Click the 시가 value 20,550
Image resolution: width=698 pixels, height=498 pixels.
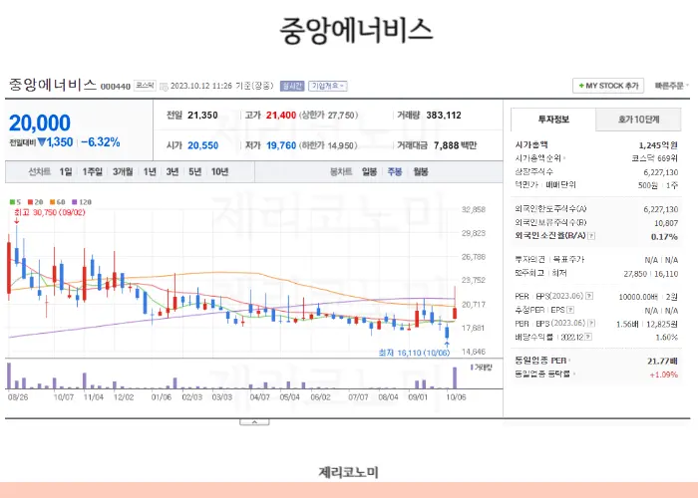[x=203, y=145]
